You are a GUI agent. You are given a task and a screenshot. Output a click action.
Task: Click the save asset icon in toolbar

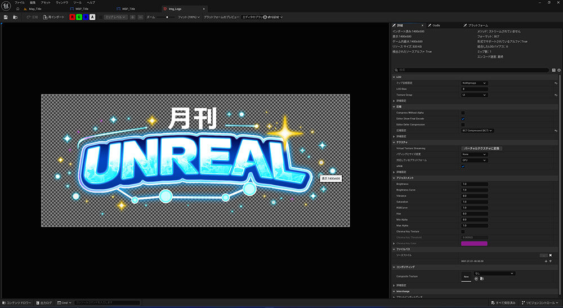[6, 17]
